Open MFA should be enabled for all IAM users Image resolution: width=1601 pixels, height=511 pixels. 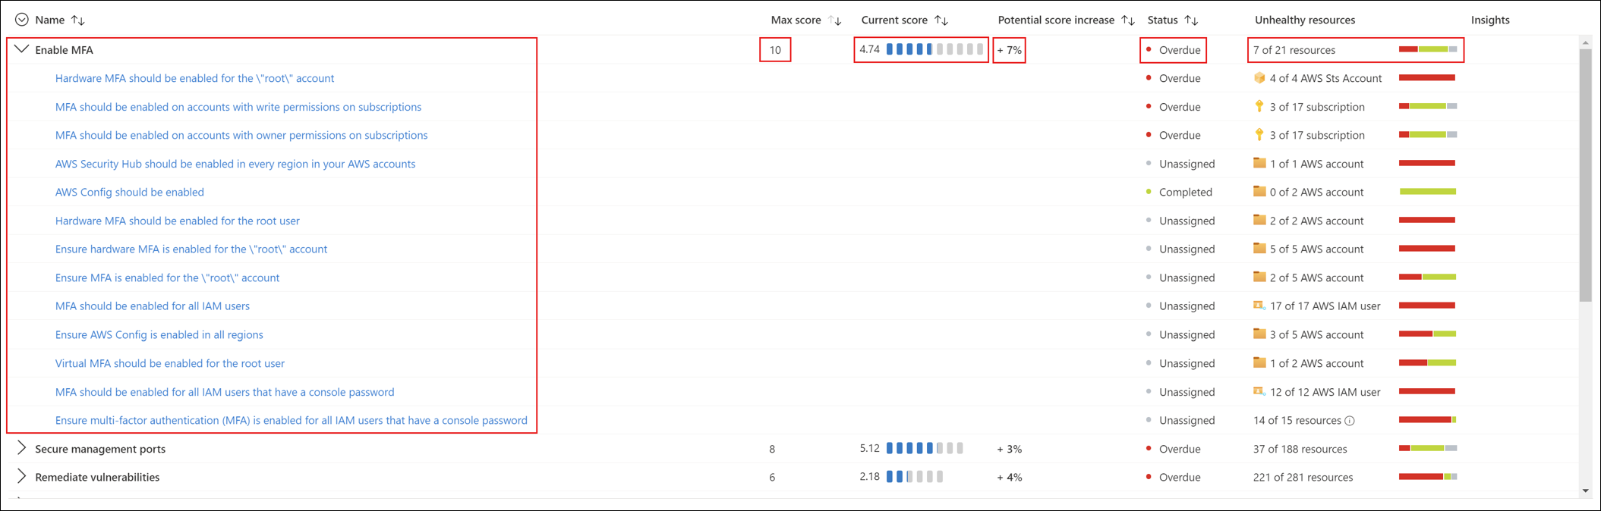click(x=152, y=306)
